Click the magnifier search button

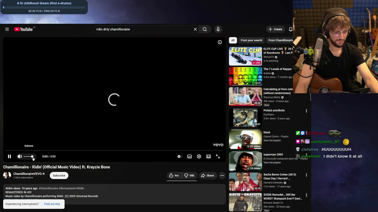coord(205,29)
